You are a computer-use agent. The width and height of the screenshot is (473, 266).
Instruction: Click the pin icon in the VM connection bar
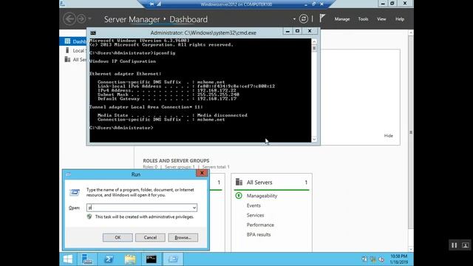(x=152, y=4)
